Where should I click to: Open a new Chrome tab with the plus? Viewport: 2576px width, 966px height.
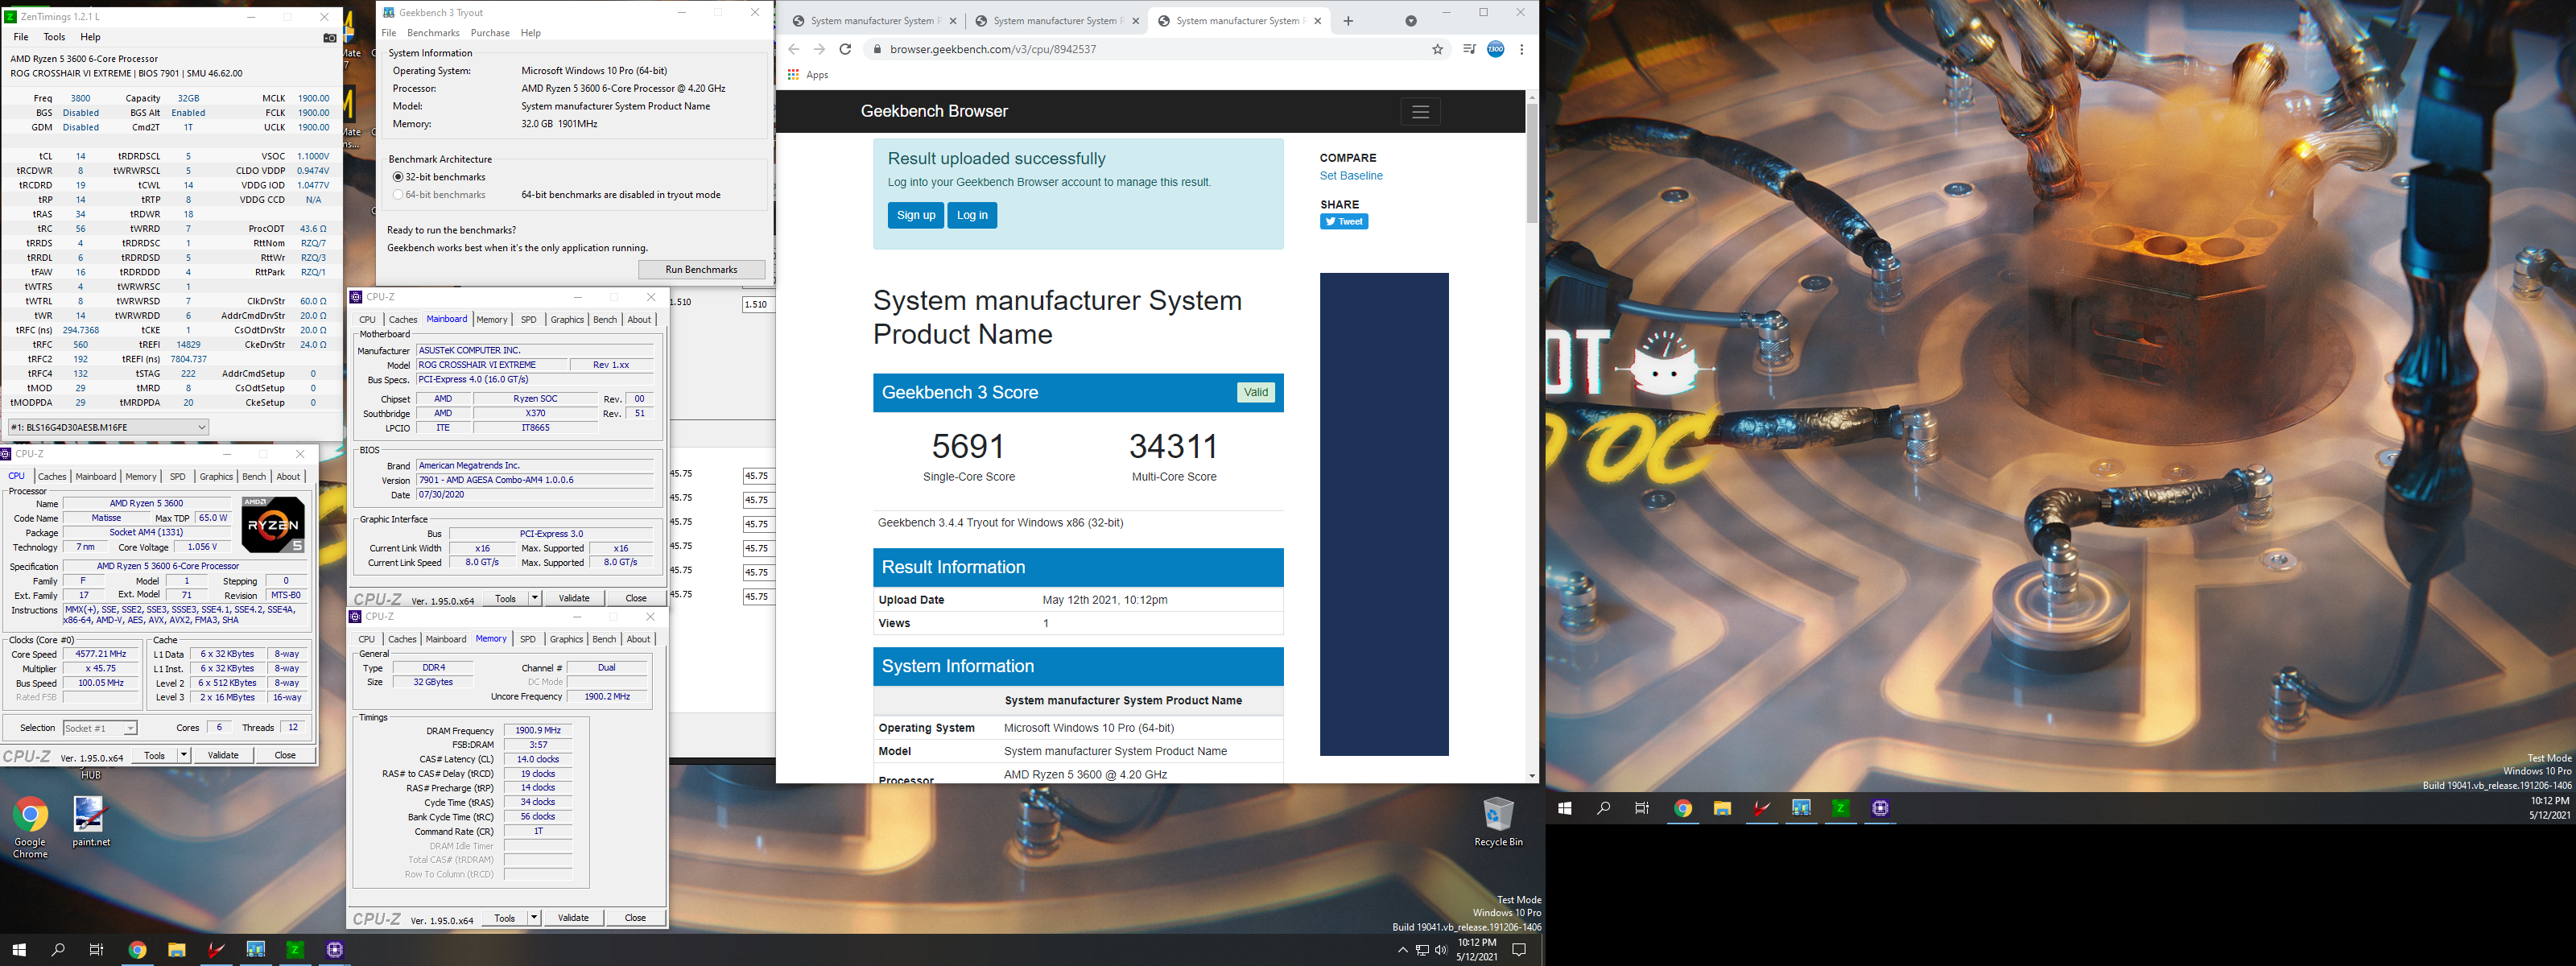(x=1348, y=21)
